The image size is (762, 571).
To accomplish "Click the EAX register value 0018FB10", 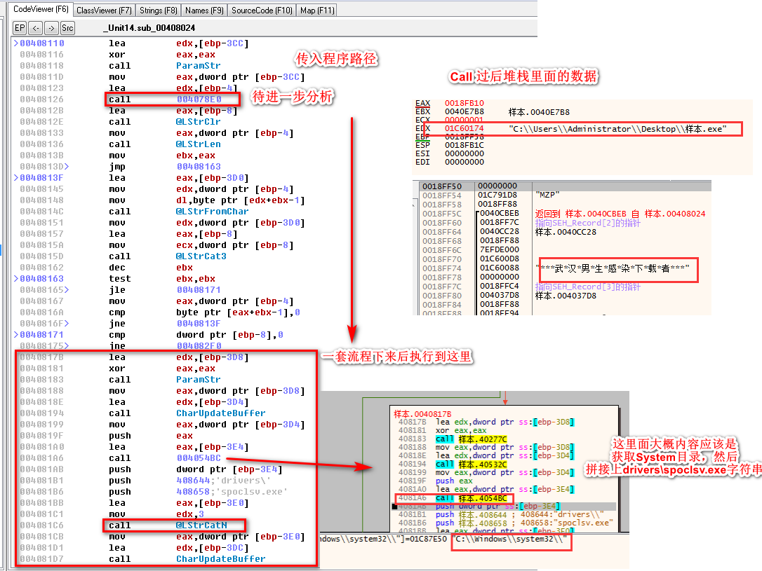I will 464,104.
